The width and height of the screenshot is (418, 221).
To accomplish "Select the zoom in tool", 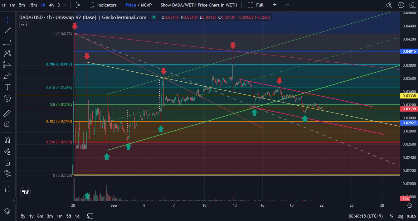I will click(7, 124).
